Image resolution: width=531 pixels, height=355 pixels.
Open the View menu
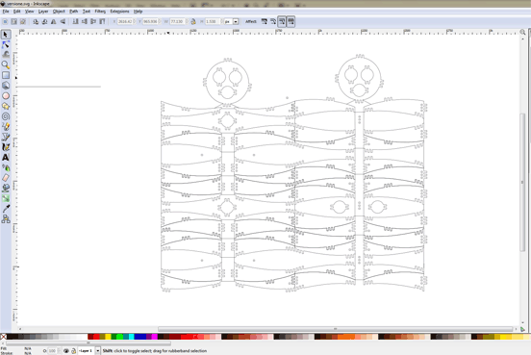[x=30, y=12]
